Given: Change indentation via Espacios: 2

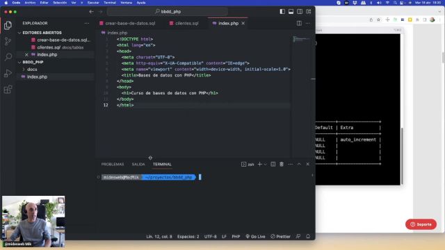Looking at the screenshot, I should tap(188, 236).
